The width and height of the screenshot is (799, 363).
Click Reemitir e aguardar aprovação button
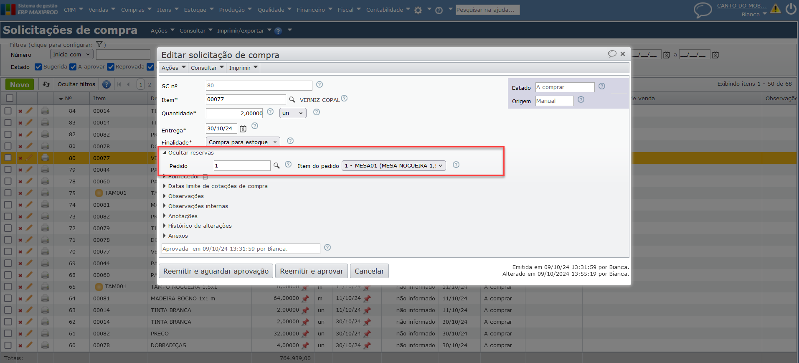click(x=216, y=271)
